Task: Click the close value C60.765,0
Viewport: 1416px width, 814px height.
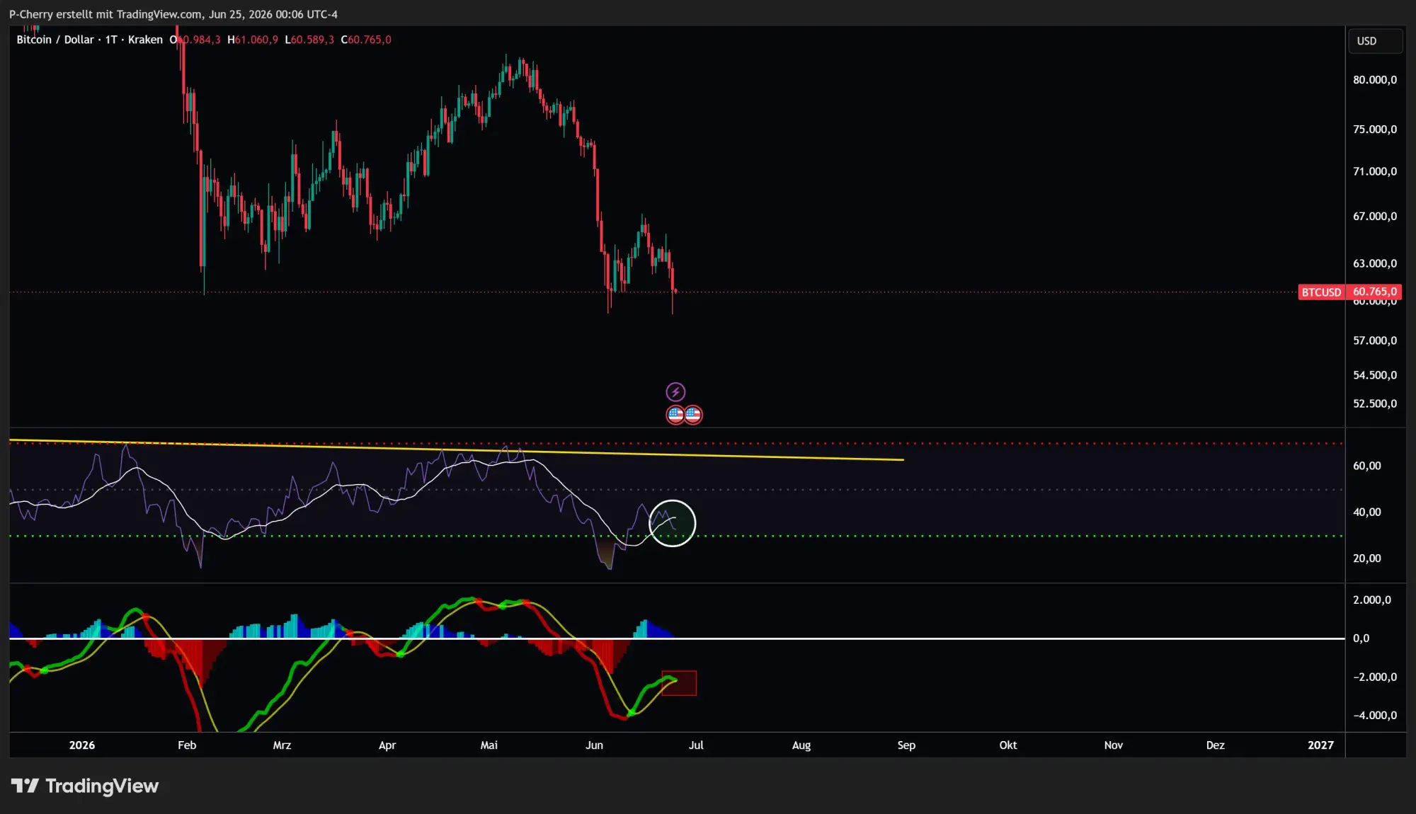Action: [x=366, y=40]
